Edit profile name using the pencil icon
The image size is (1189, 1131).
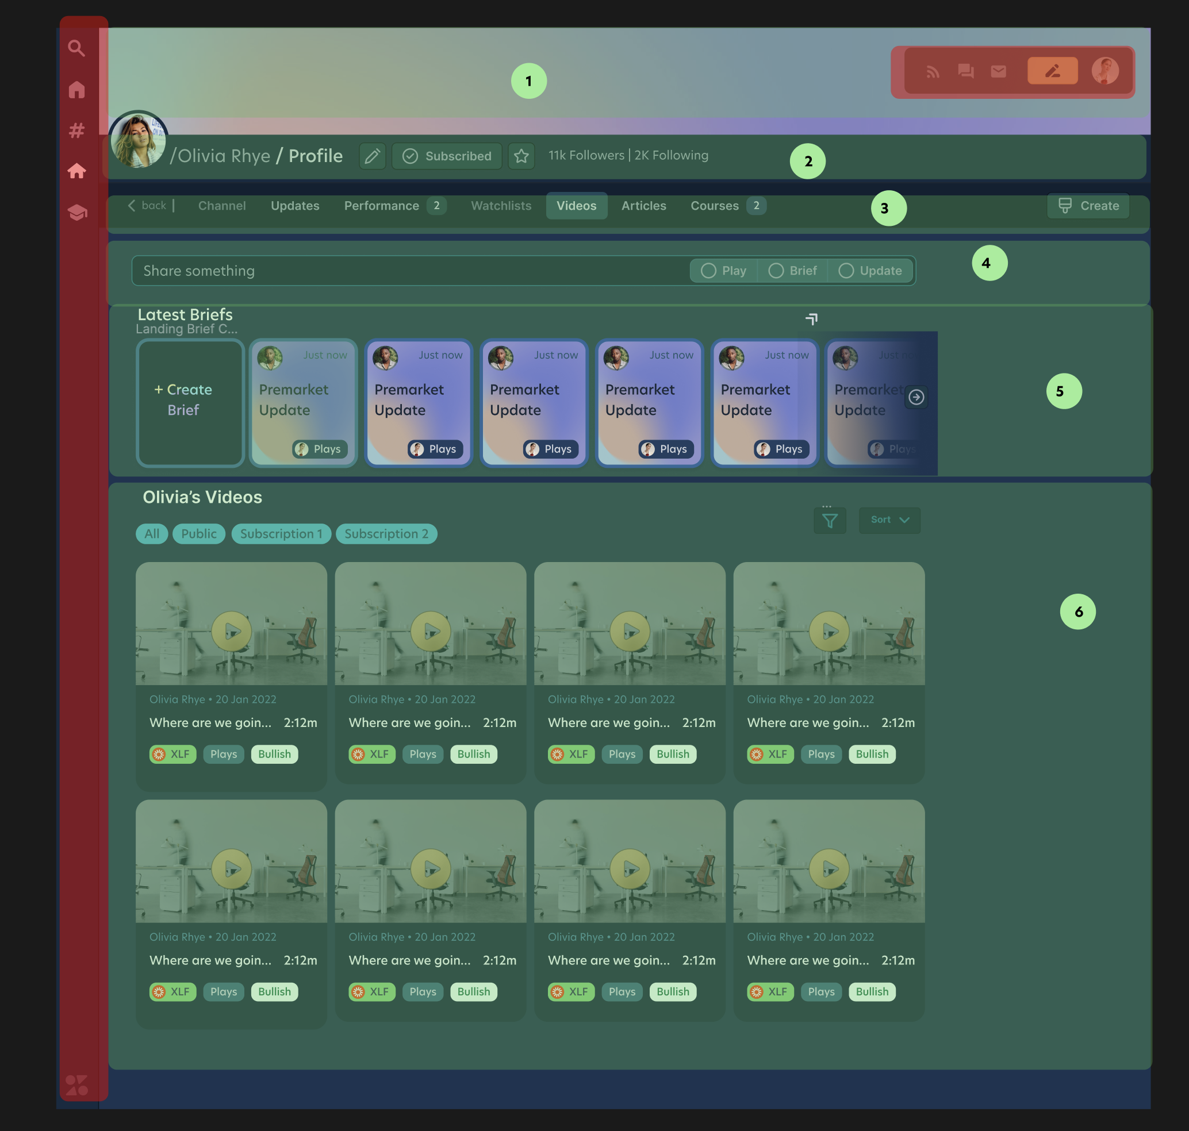372,156
